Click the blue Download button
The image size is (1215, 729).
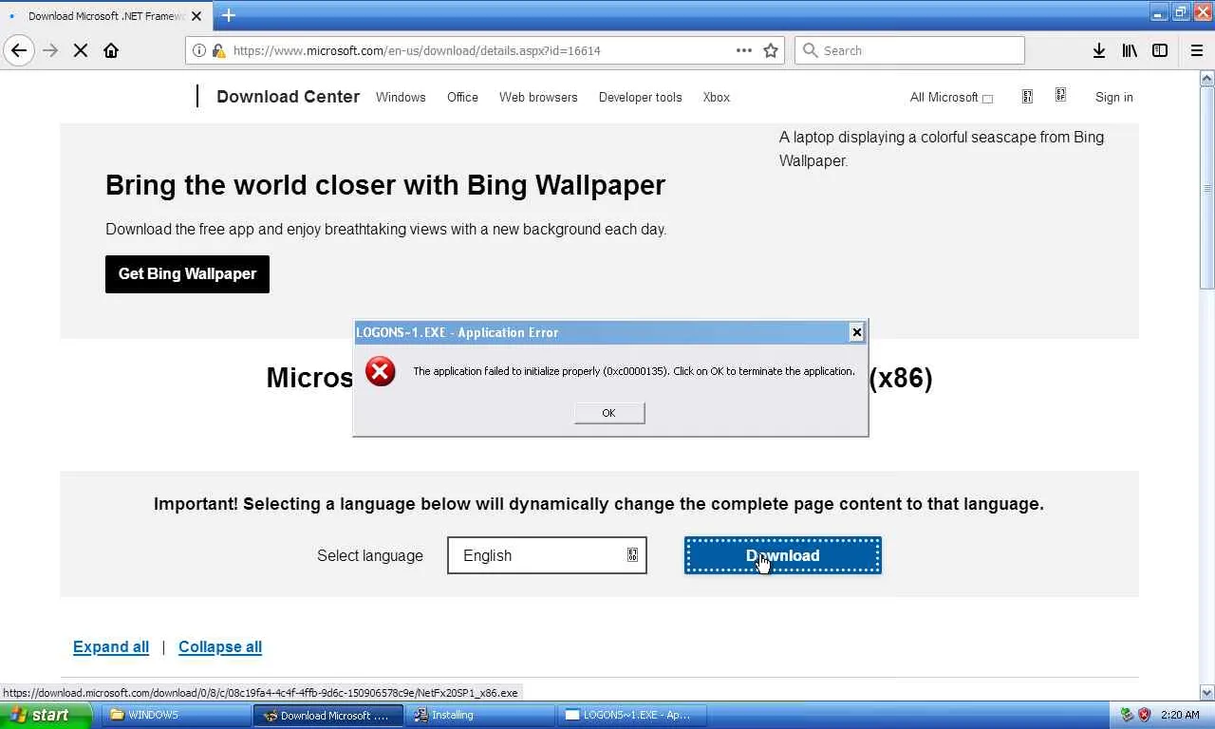[783, 555]
